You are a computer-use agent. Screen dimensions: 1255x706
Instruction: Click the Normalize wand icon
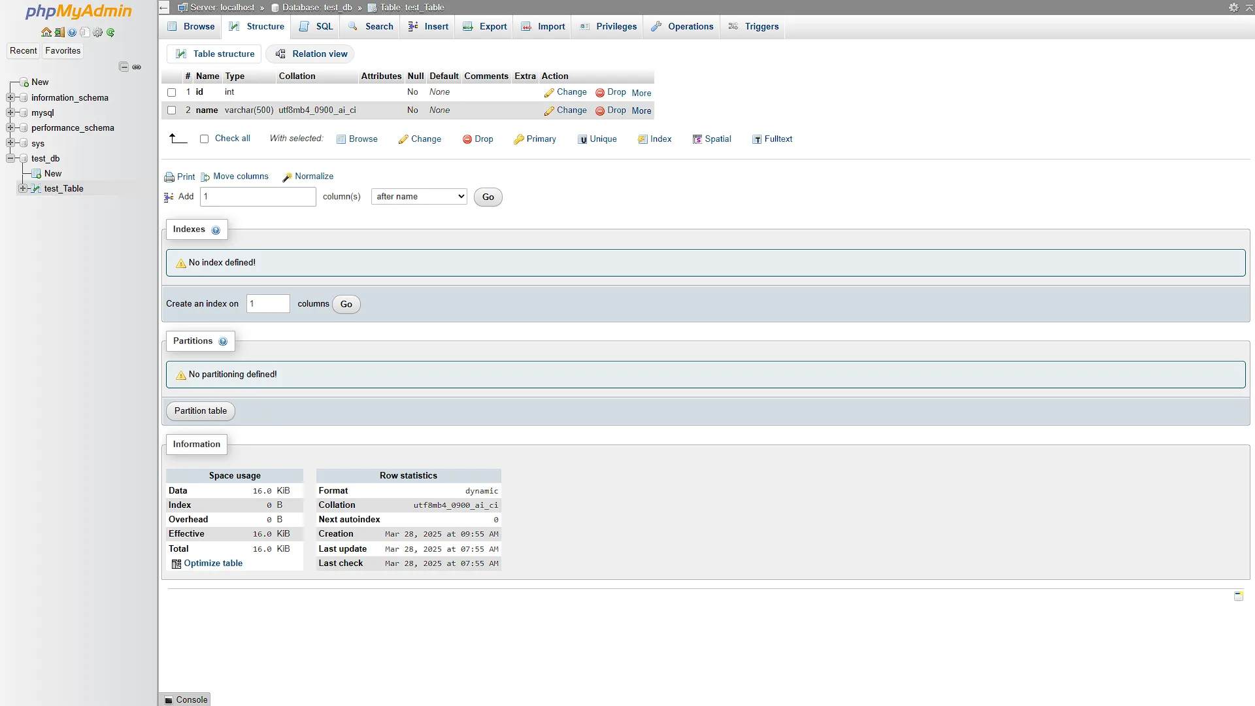click(x=286, y=177)
